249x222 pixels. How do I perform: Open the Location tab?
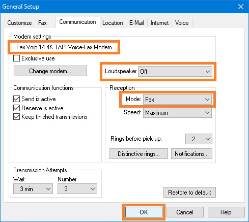coord(113,23)
